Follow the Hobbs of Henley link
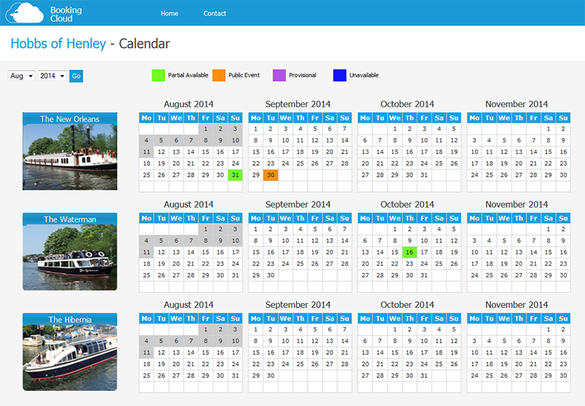 [58, 44]
